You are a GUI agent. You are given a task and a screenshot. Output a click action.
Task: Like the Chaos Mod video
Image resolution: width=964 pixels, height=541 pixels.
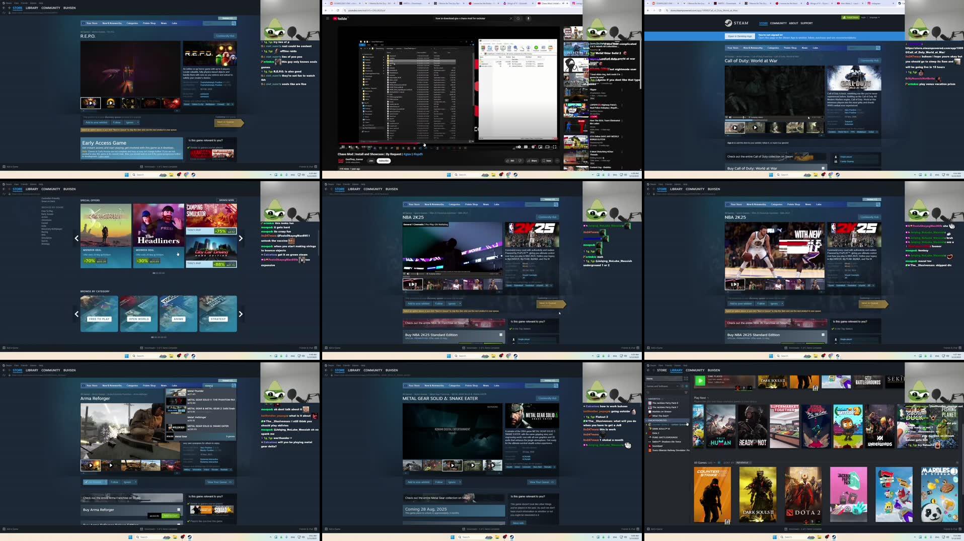click(x=510, y=161)
